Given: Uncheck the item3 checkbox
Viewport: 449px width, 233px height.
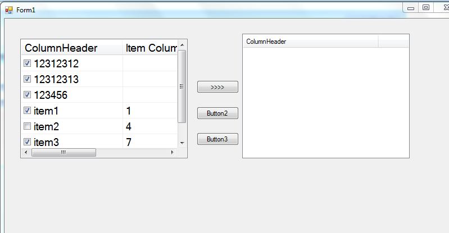Looking at the screenshot, I should coord(27,142).
